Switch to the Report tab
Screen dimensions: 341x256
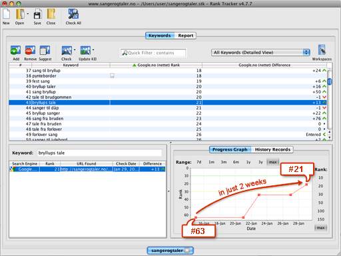pyautogui.click(x=186, y=35)
